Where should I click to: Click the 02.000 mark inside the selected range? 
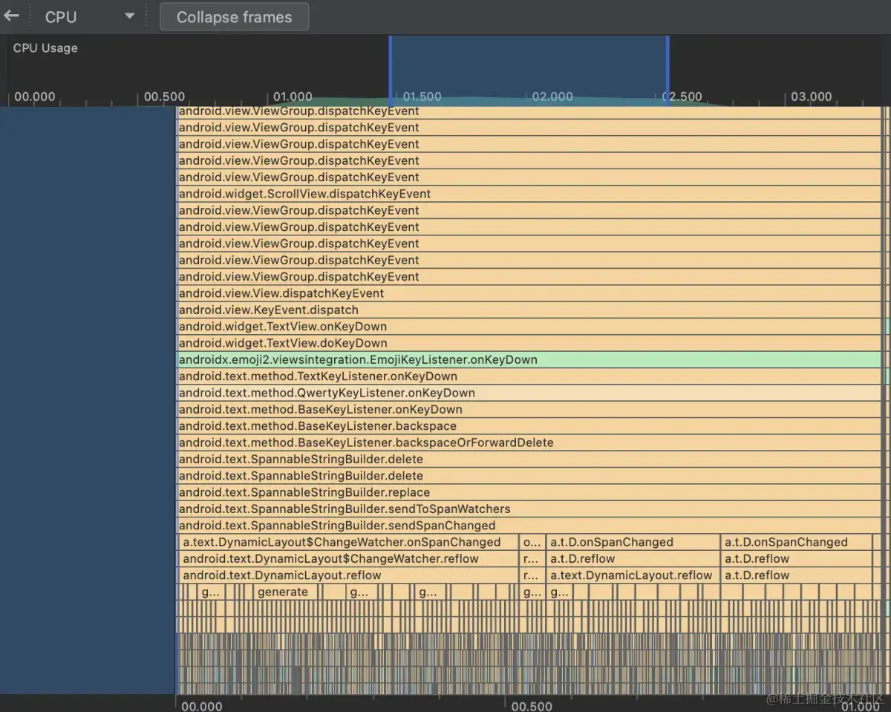(552, 97)
